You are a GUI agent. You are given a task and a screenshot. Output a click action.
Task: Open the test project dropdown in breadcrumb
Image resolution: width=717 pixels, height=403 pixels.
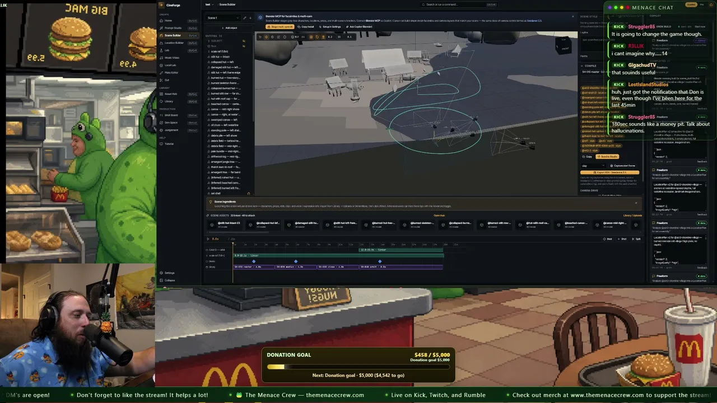tap(208, 4)
